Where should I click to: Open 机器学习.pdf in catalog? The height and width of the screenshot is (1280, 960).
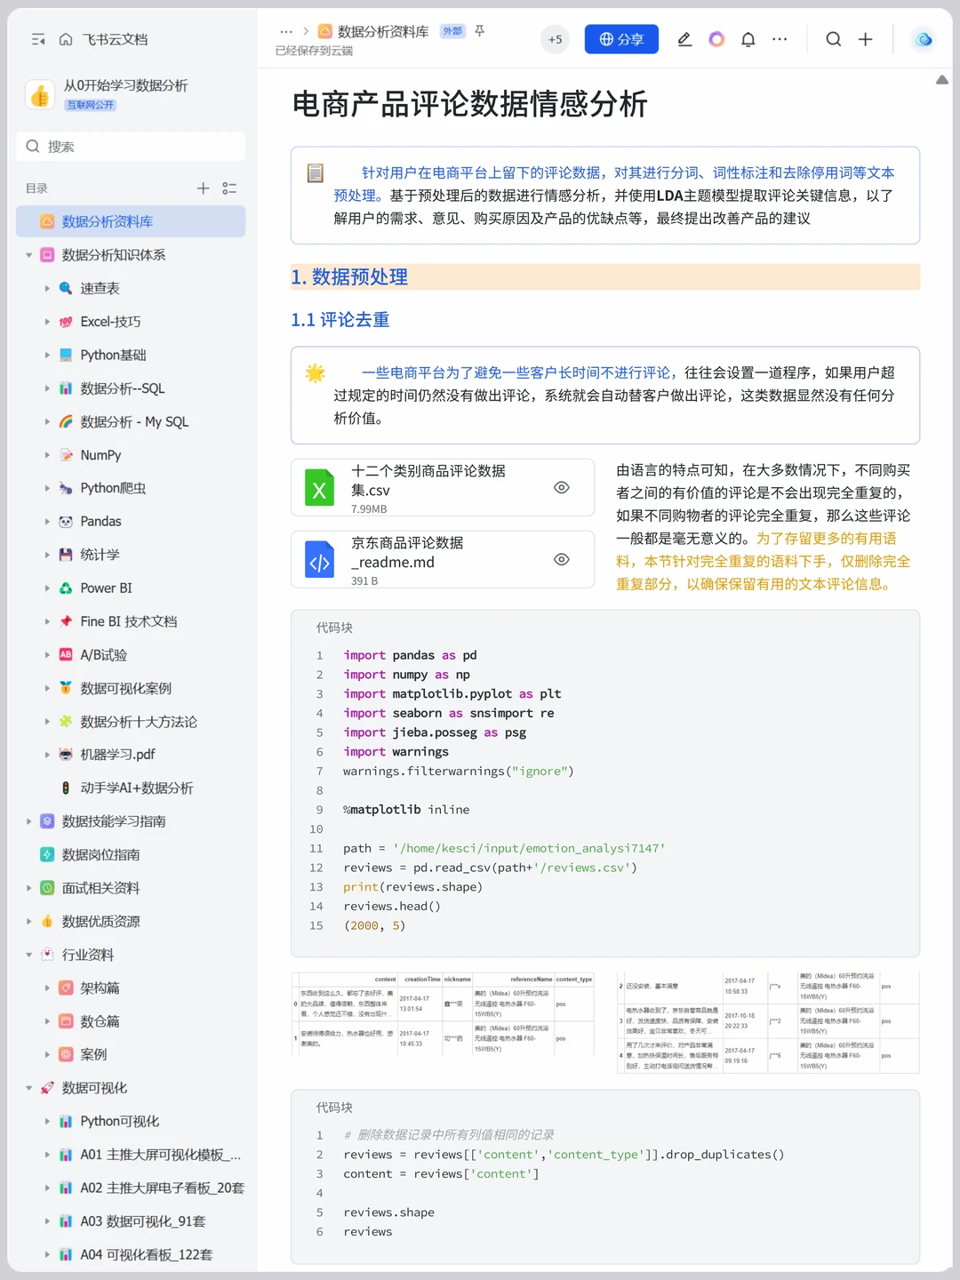117,755
